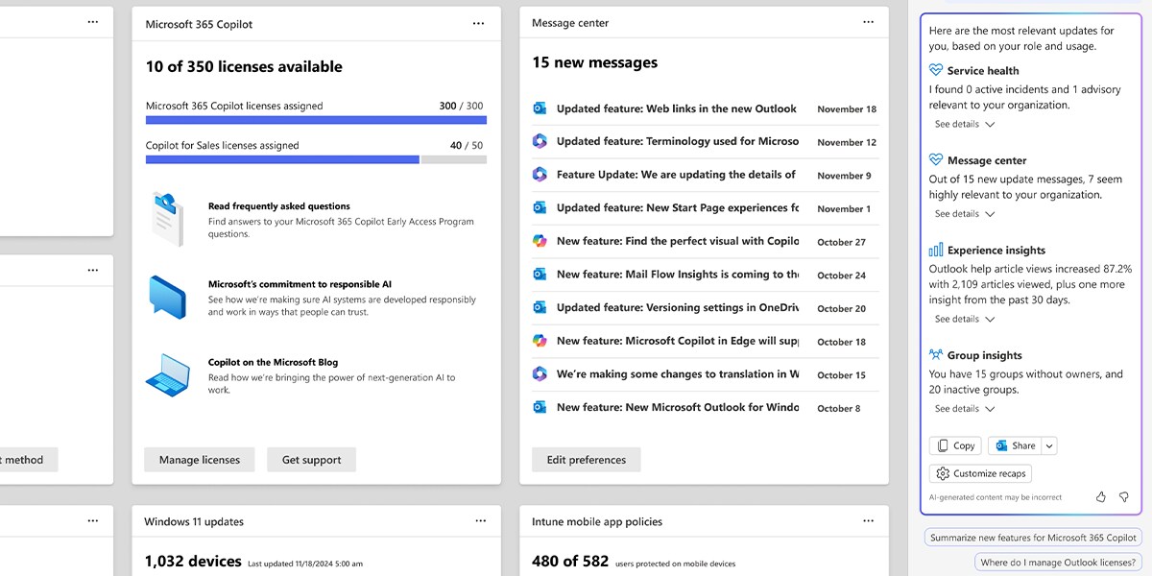Open 'Web links in the new Outlook' message
The width and height of the screenshot is (1152, 576).
point(676,109)
